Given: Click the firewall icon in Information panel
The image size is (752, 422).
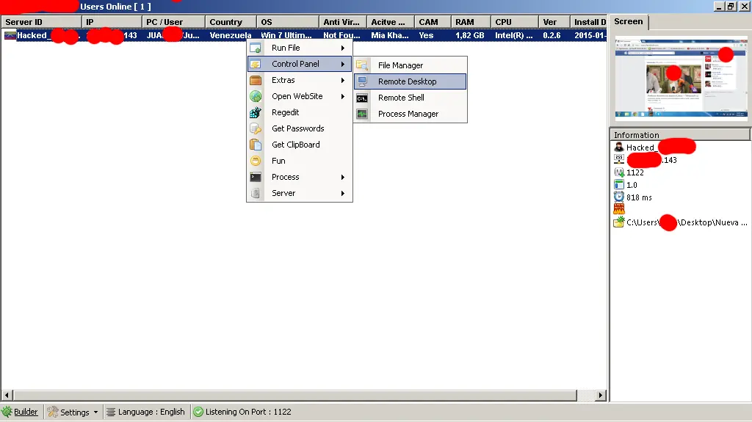Looking at the screenshot, I should point(619,209).
